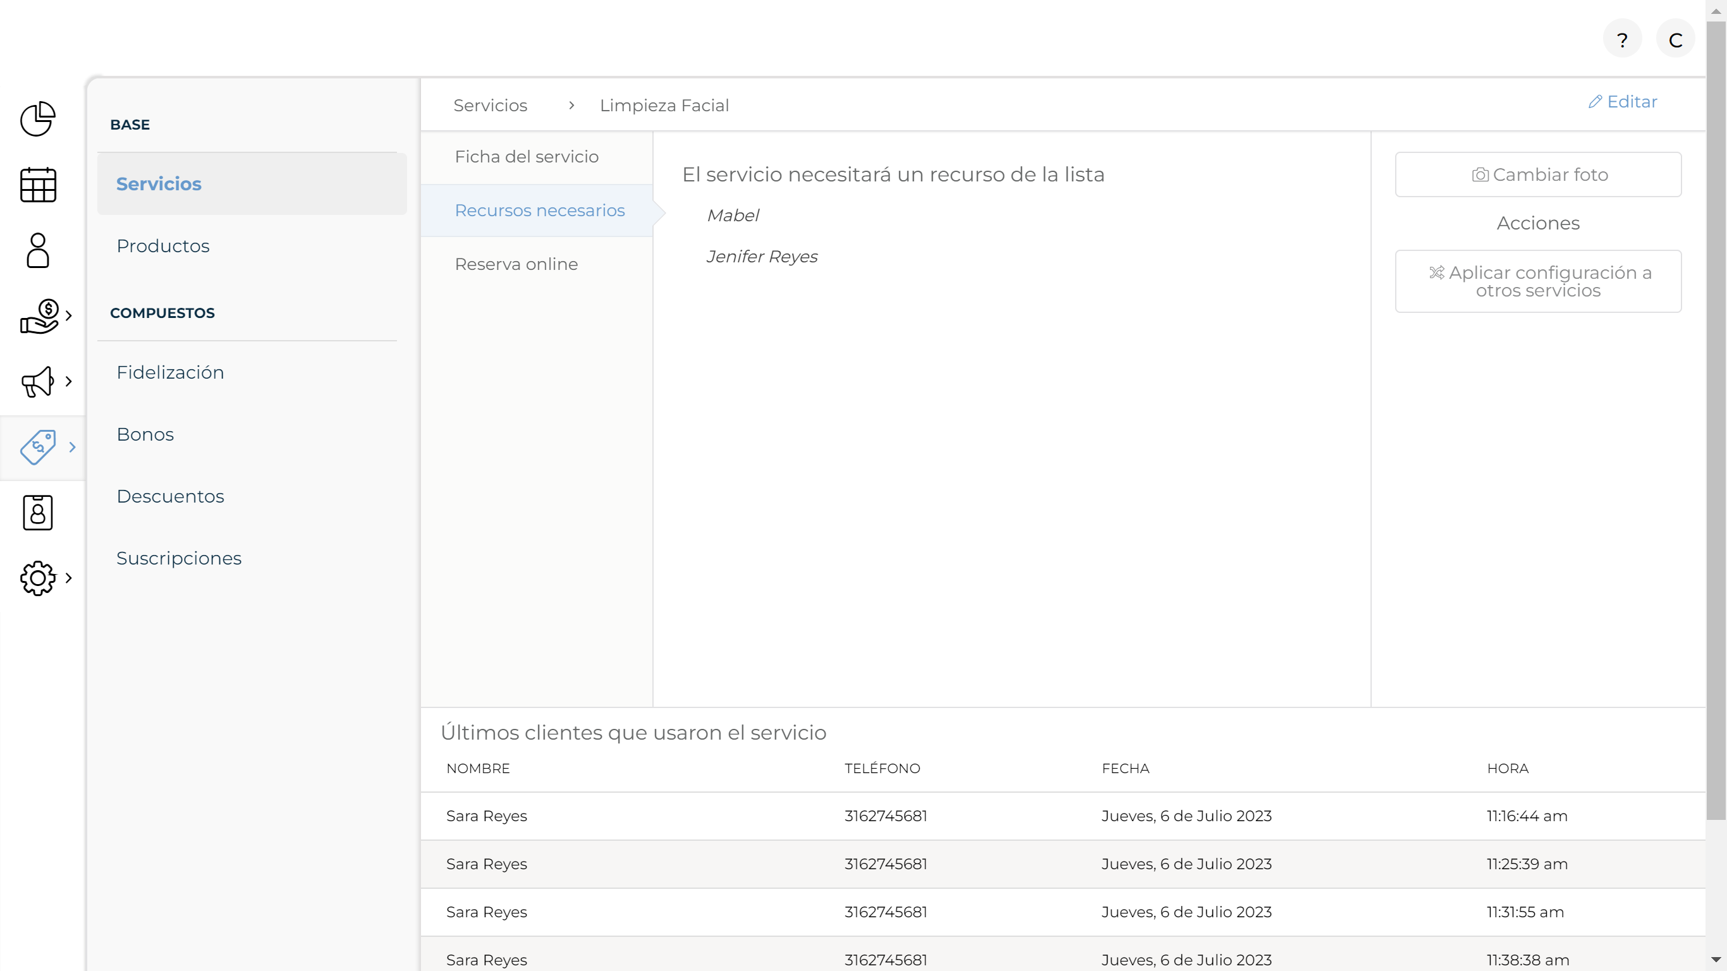Switch to the Reserva online tab
This screenshot has width=1727, height=971.
pos(537,264)
